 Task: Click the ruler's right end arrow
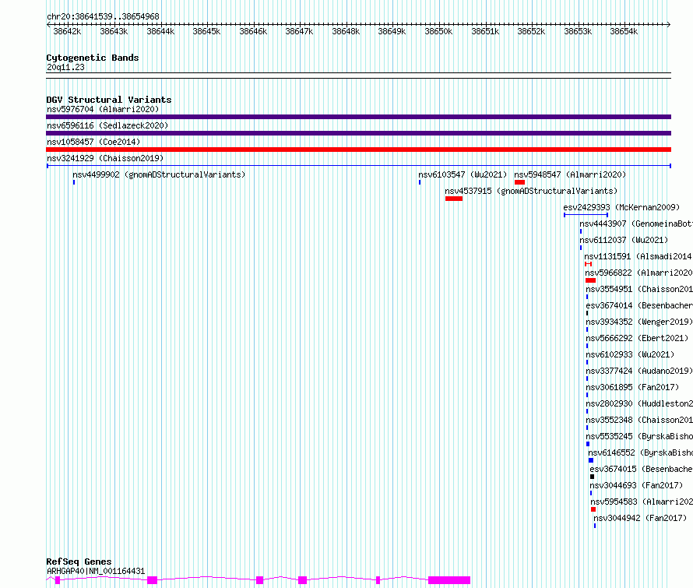[669, 25]
